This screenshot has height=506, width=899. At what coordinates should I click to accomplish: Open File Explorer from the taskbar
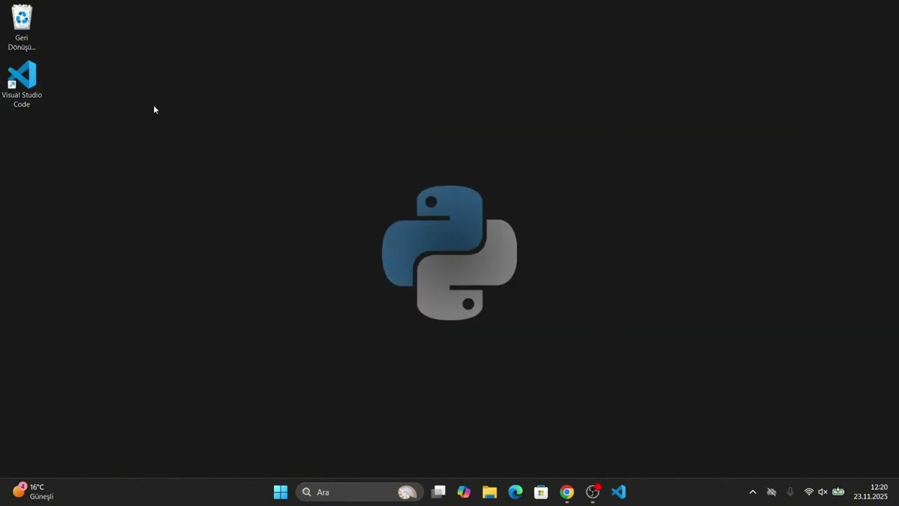[x=490, y=492]
